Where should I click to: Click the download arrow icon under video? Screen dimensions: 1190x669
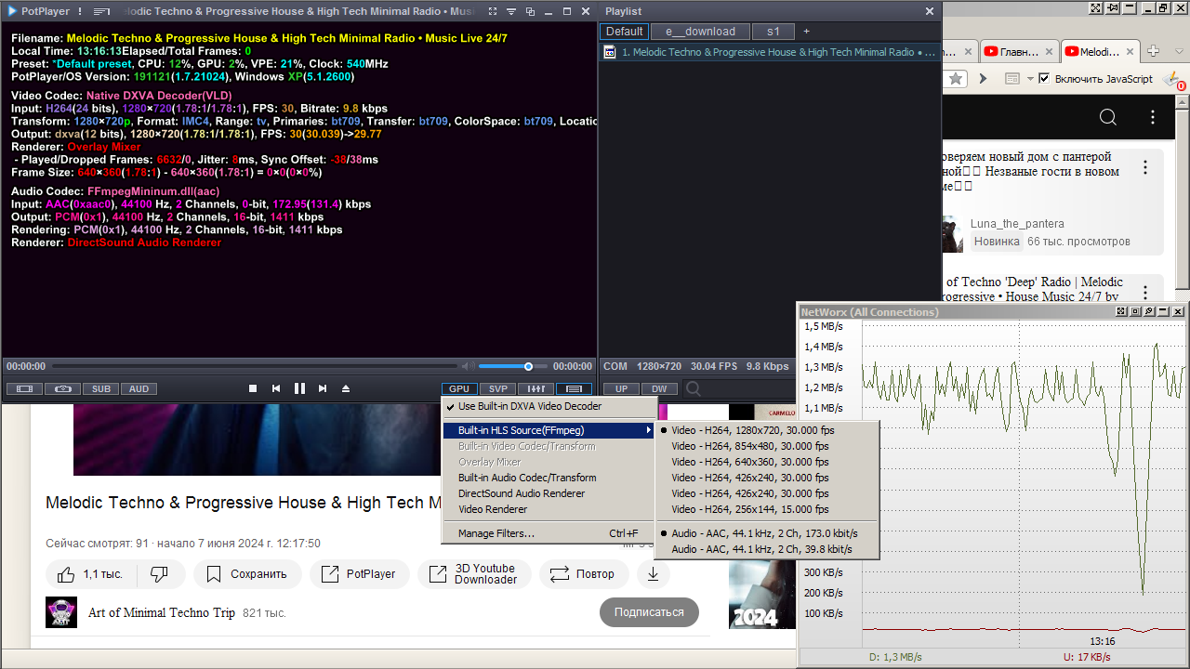[x=654, y=574]
